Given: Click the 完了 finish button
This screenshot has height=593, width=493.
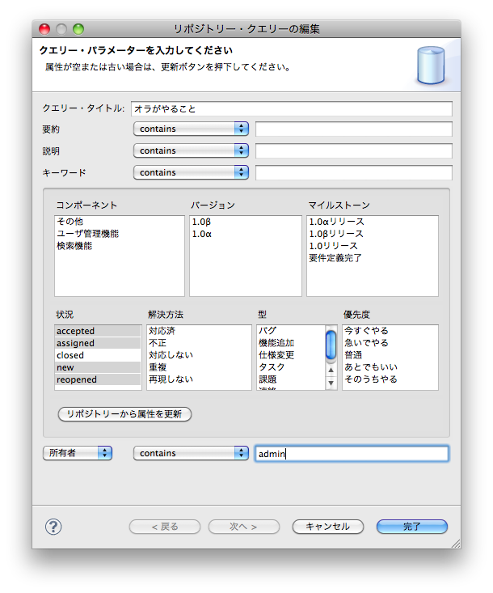Looking at the screenshot, I should (x=411, y=527).
